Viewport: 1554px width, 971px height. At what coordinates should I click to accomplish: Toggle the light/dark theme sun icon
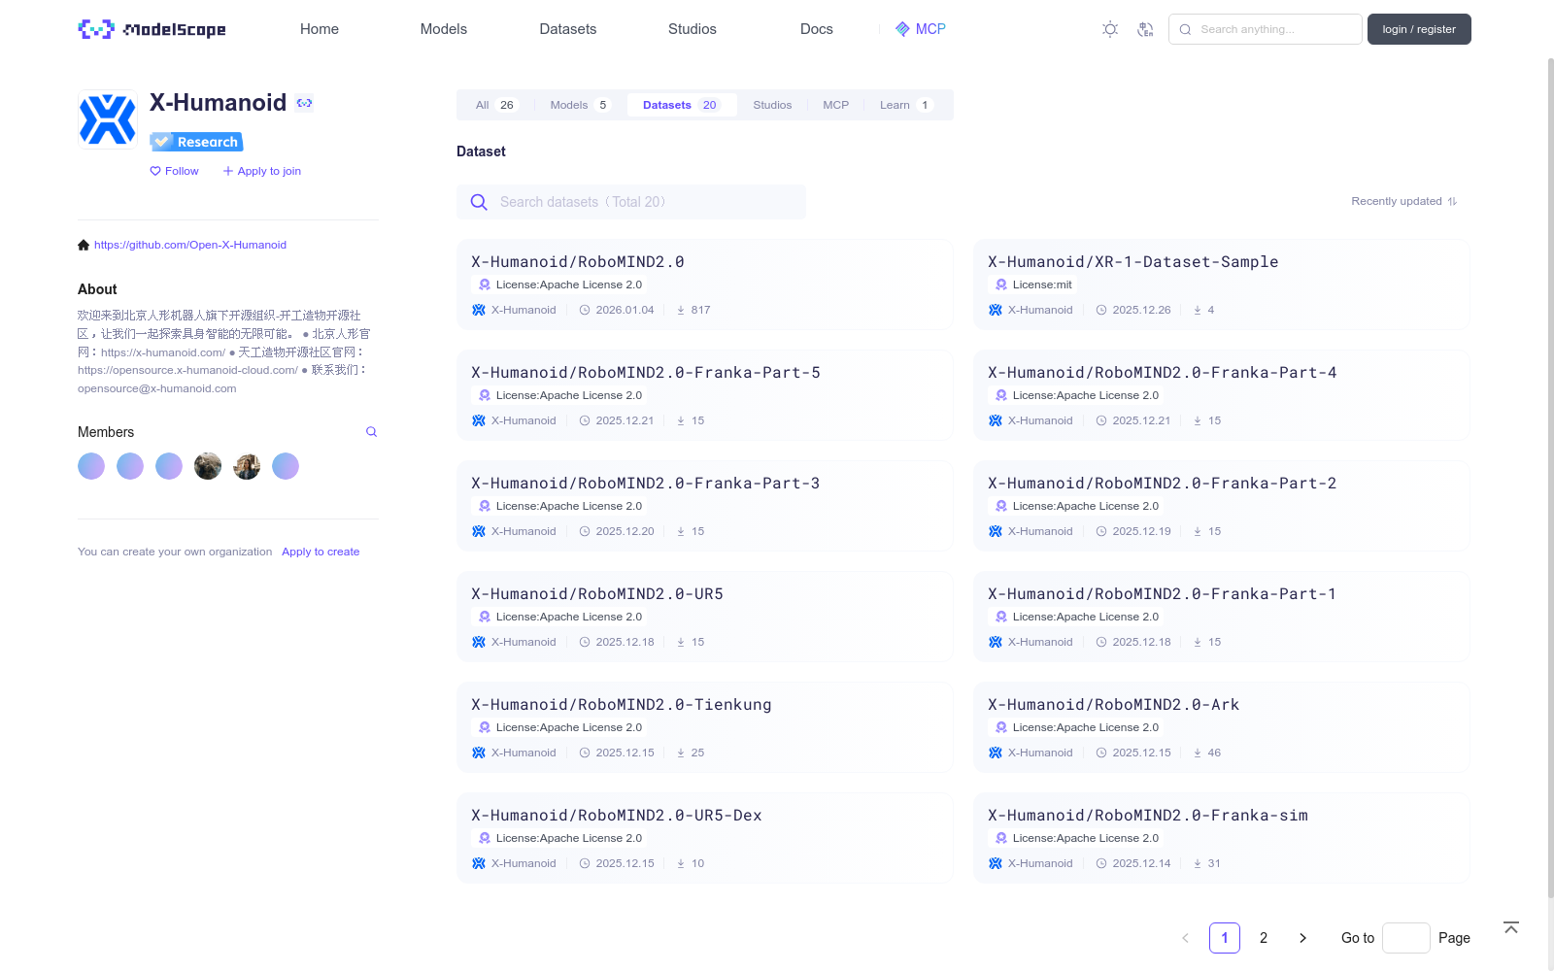(x=1110, y=29)
